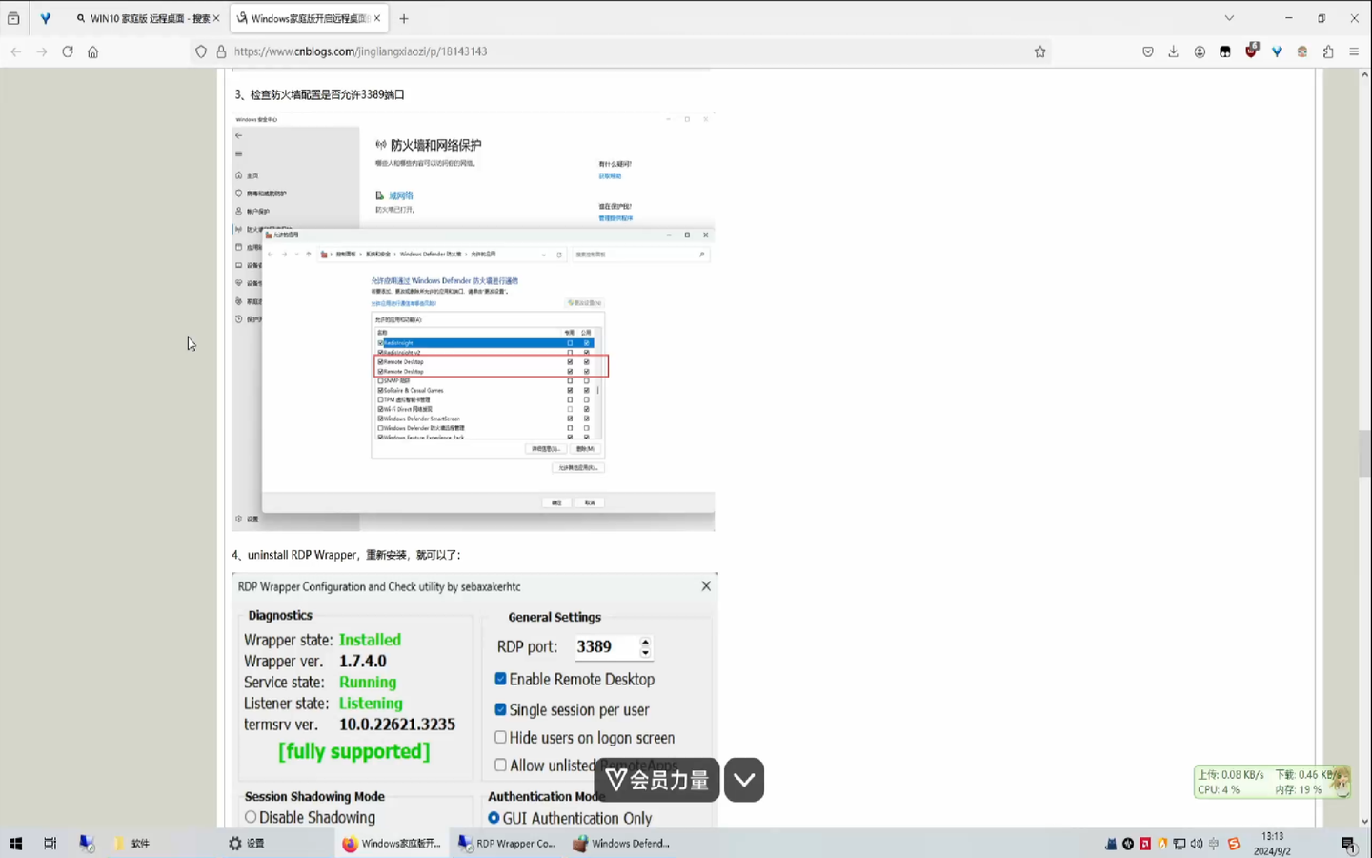
Task: Expand the list all tabs chevron
Action: 1229,18
